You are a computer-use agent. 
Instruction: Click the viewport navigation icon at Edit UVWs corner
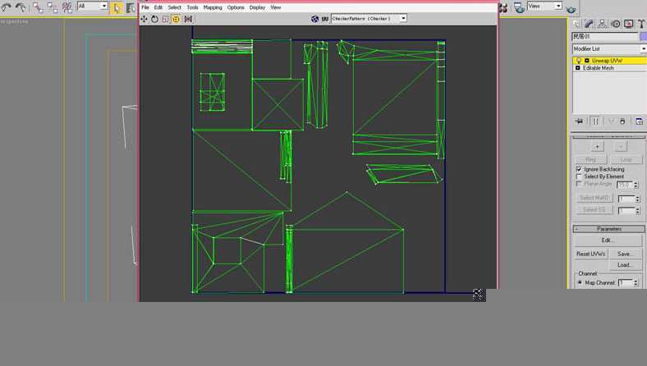(x=478, y=295)
